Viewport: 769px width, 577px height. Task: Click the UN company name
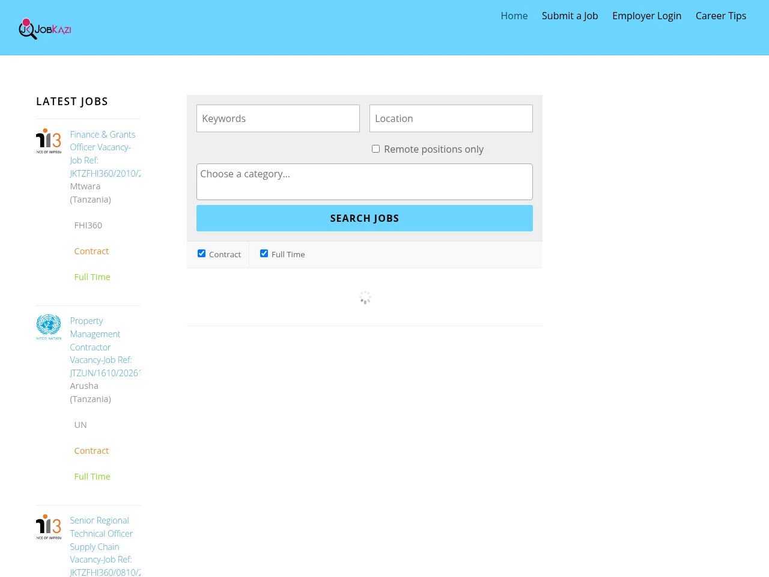pos(81,425)
